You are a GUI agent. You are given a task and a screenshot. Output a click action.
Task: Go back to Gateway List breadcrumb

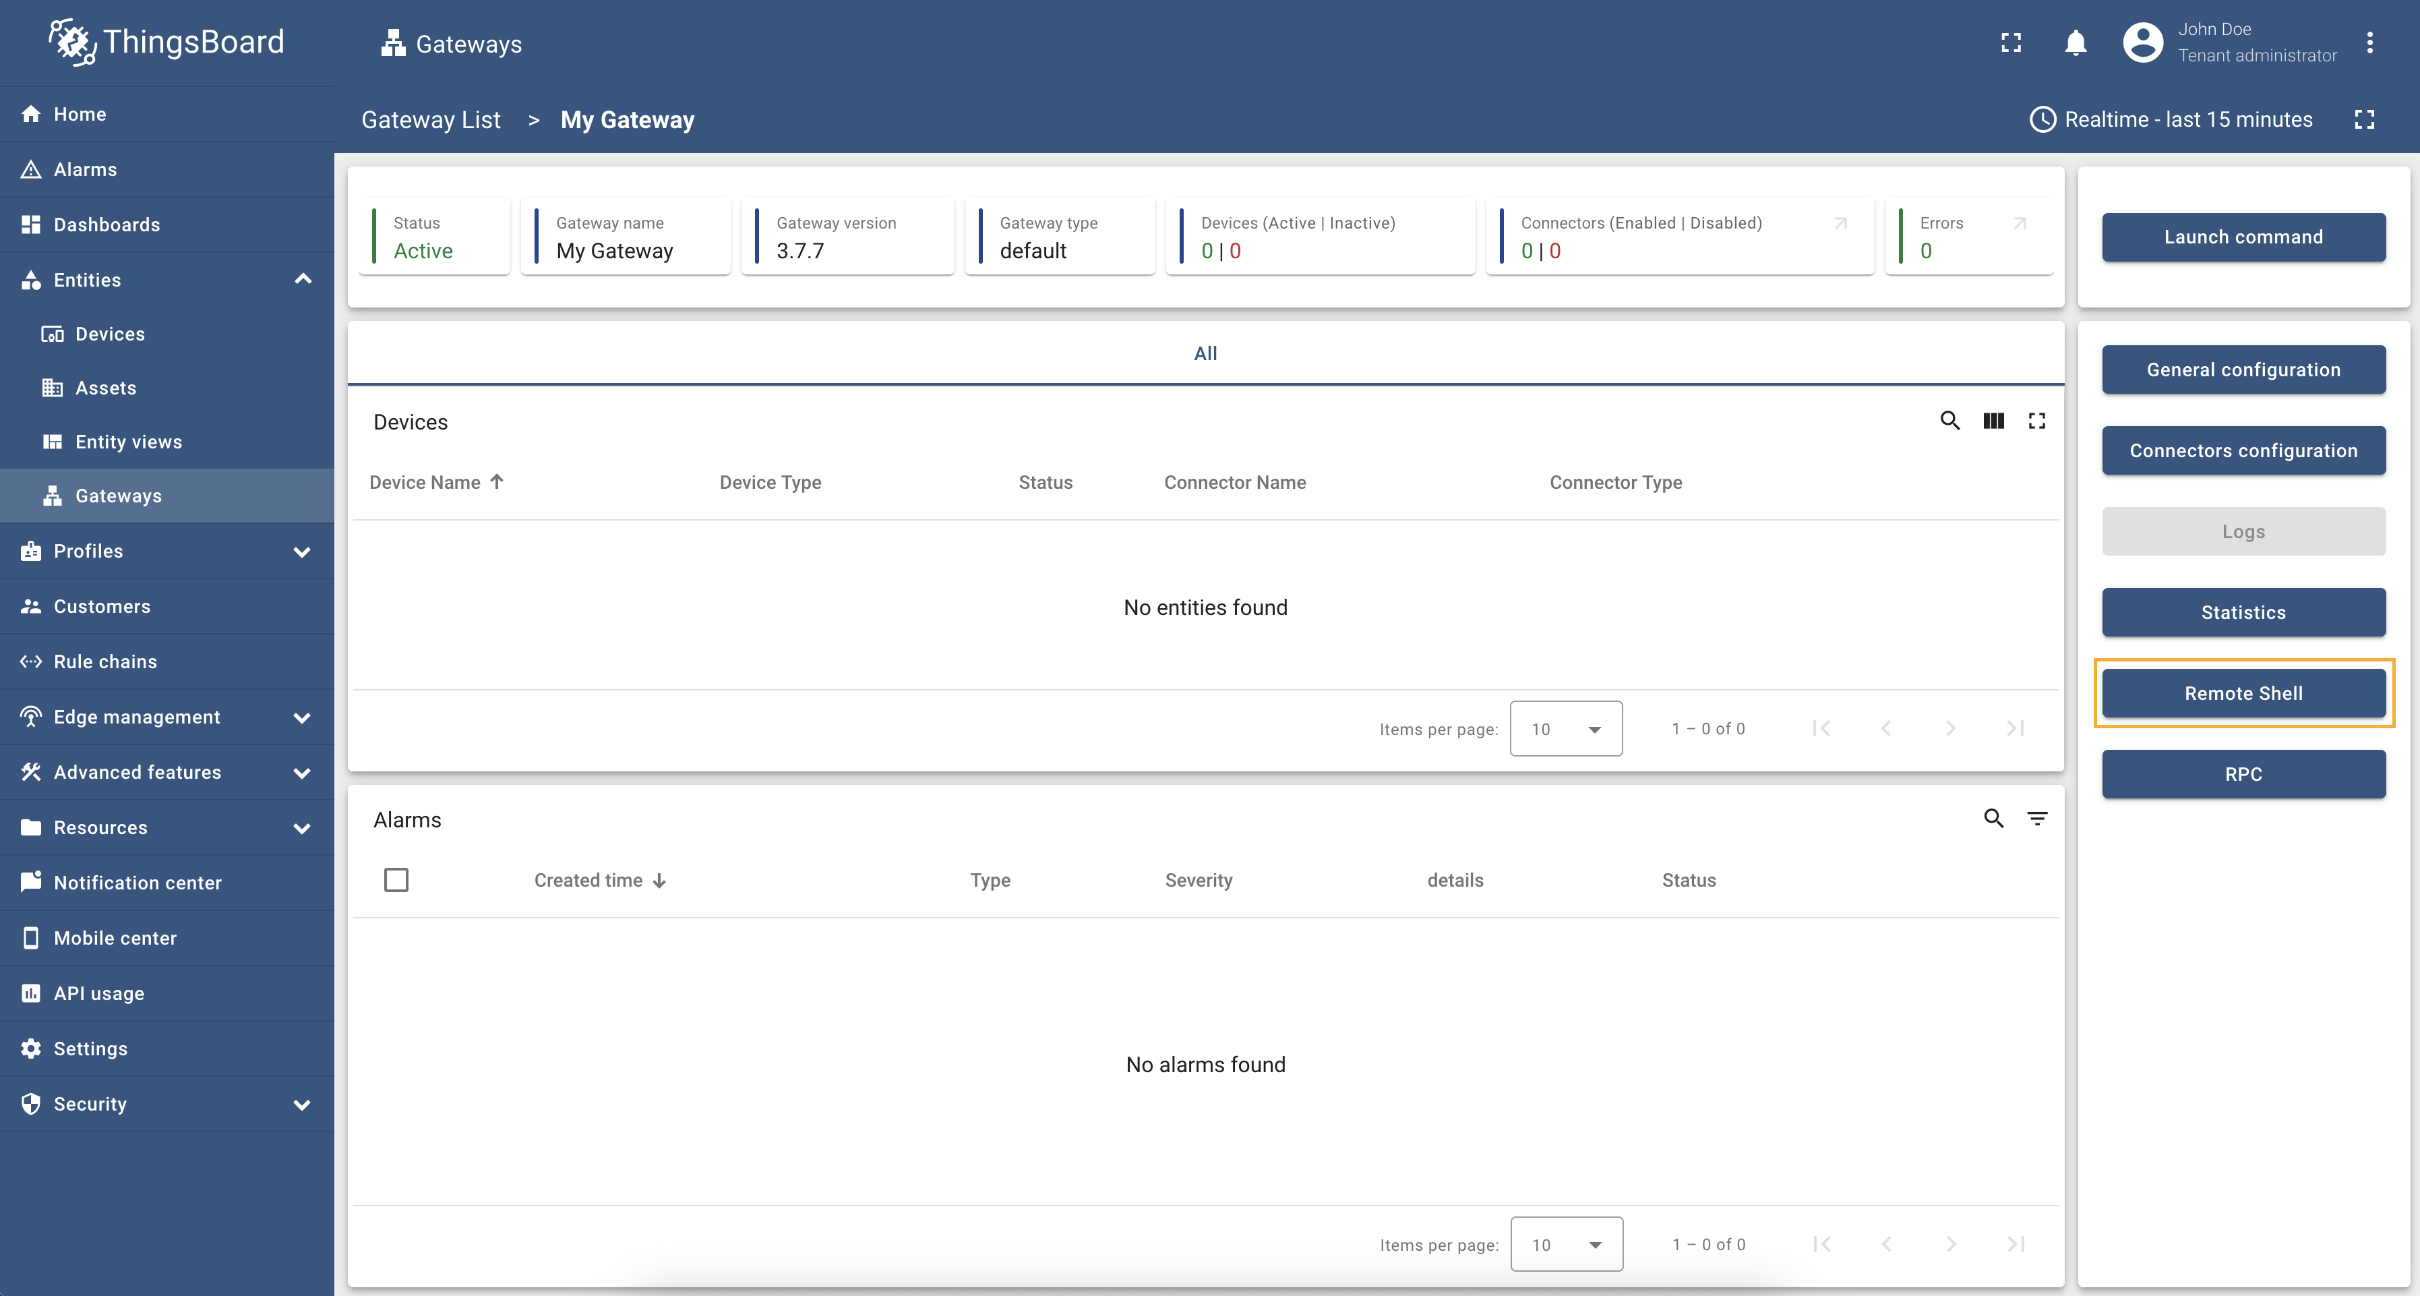(430, 120)
